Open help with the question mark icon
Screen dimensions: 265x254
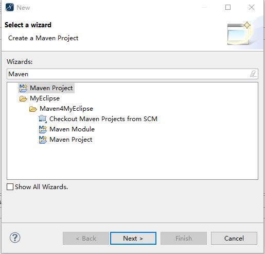[x=15, y=238]
